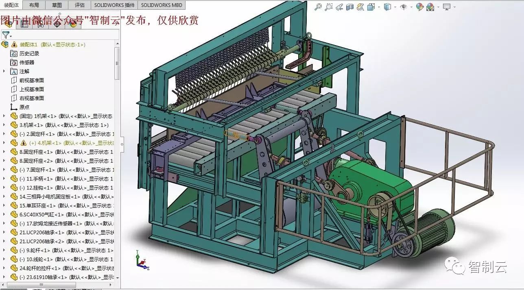Open the DisplayManager color ball tab
524x290 pixels.
click(73, 24)
